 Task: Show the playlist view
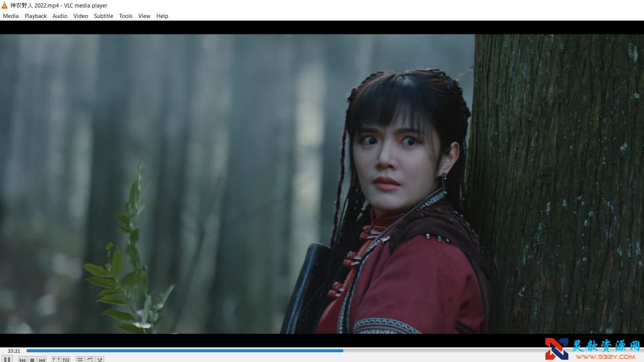coord(80,359)
